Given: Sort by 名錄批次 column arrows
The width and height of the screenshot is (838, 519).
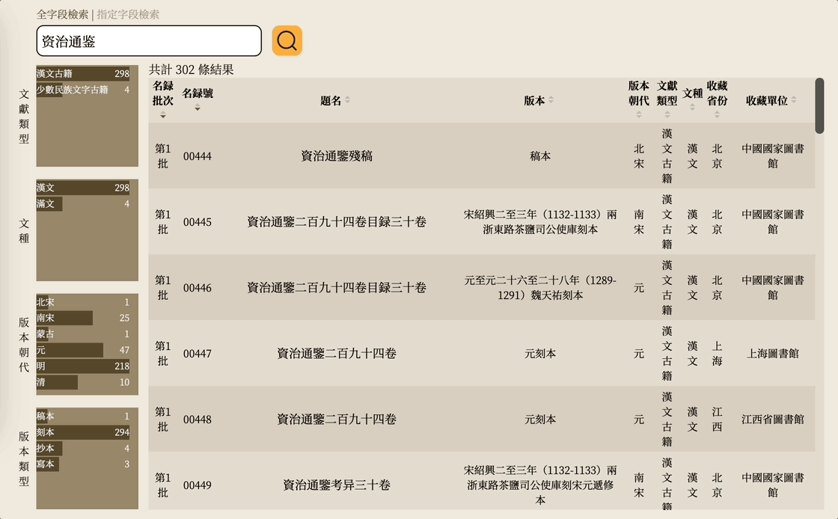Looking at the screenshot, I should pyautogui.click(x=163, y=115).
